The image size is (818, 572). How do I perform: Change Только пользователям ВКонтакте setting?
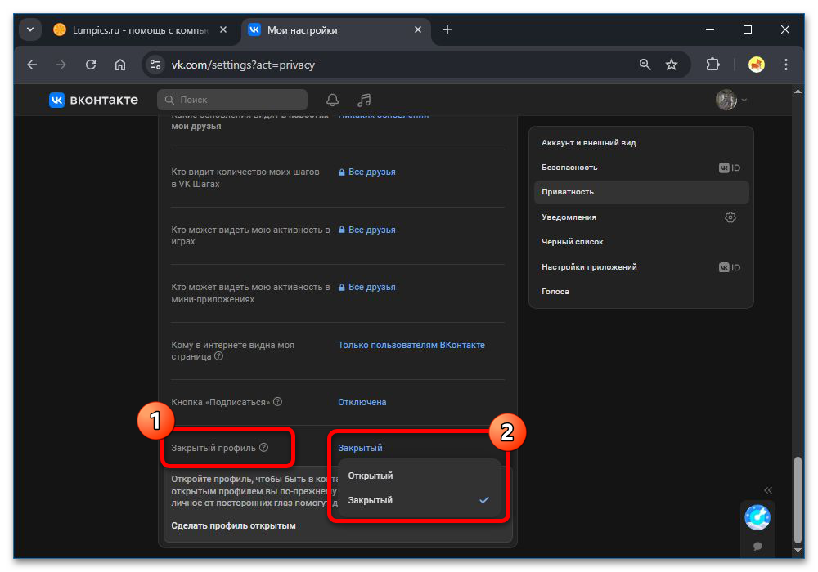[411, 345]
